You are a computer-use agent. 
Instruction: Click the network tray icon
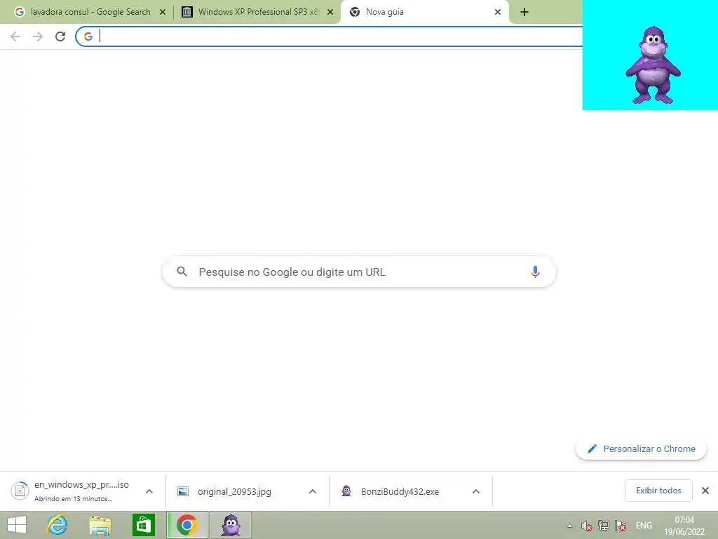click(604, 526)
